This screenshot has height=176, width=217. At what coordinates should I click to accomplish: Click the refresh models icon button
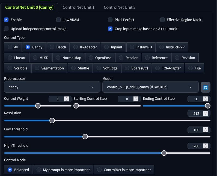click(206, 87)
